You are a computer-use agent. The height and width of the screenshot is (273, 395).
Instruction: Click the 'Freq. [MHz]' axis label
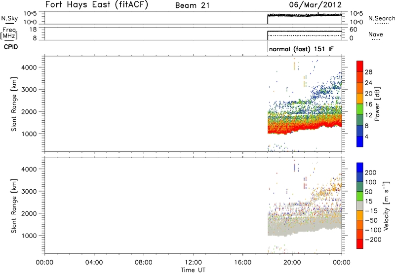click(x=9, y=33)
